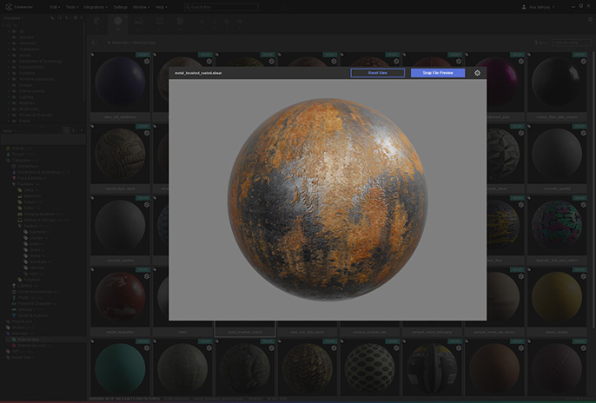Click the Snap File Preview button
The height and width of the screenshot is (403, 596).
click(x=438, y=73)
